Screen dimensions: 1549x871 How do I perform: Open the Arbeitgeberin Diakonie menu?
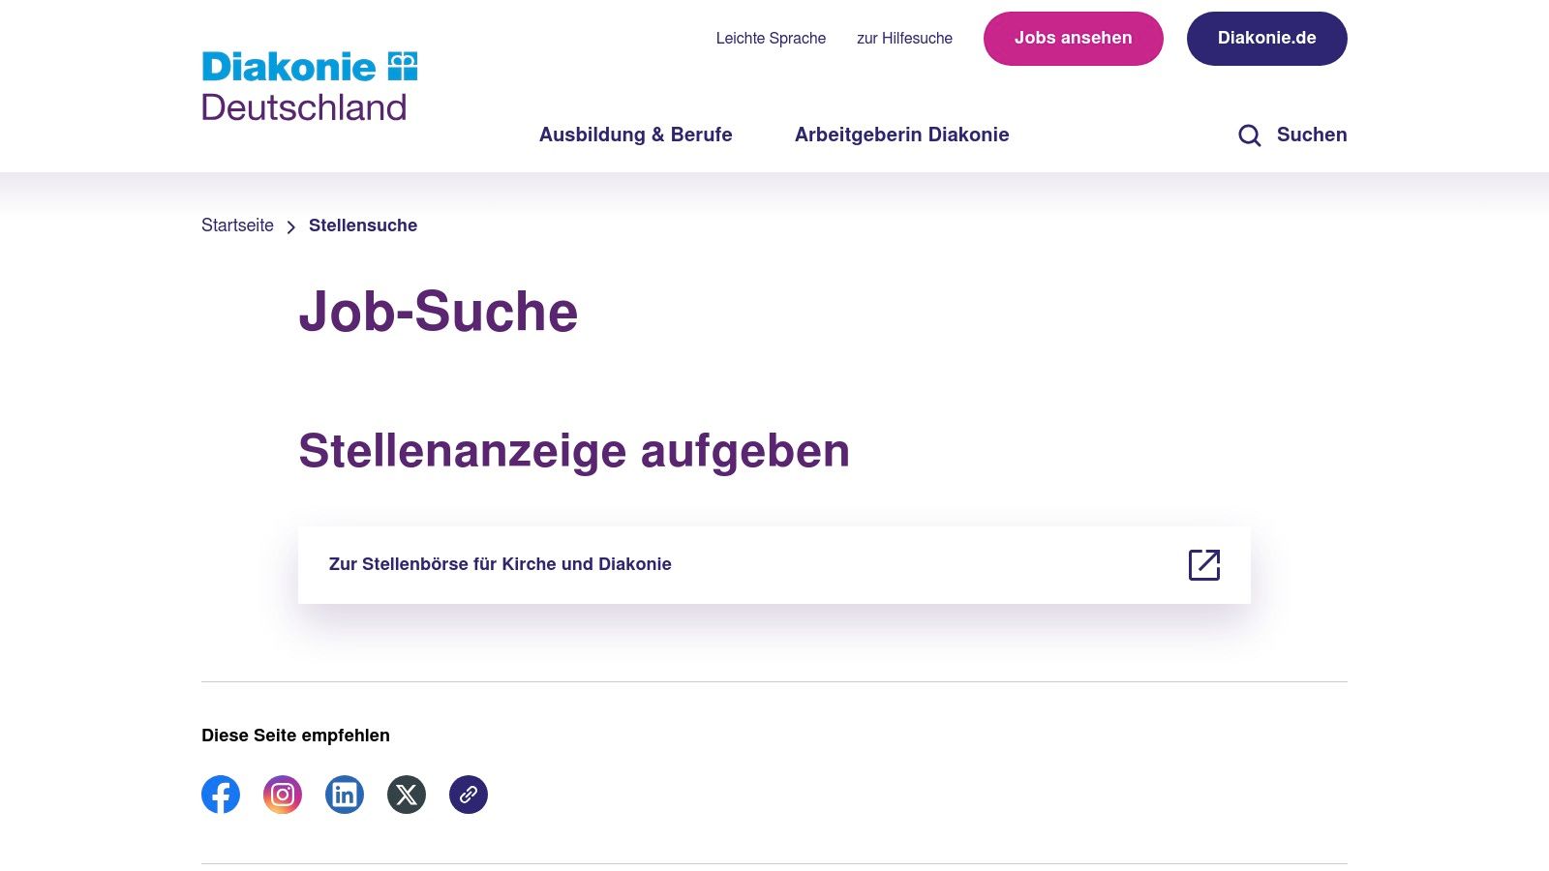[901, 135]
